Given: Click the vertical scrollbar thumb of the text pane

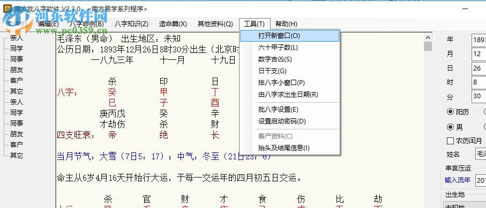Looking at the screenshot, I should [428, 47].
